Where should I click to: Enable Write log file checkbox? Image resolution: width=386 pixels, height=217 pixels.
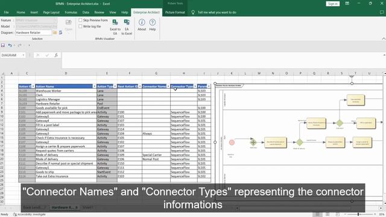(80, 27)
